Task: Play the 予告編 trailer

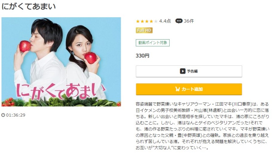Action: [x=189, y=71]
